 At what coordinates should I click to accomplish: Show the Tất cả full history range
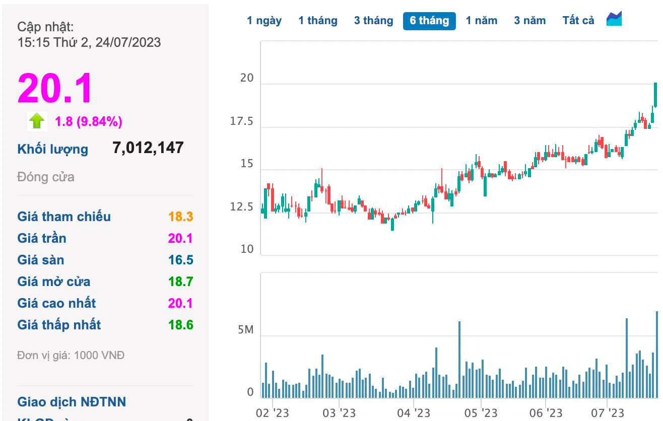point(578,21)
